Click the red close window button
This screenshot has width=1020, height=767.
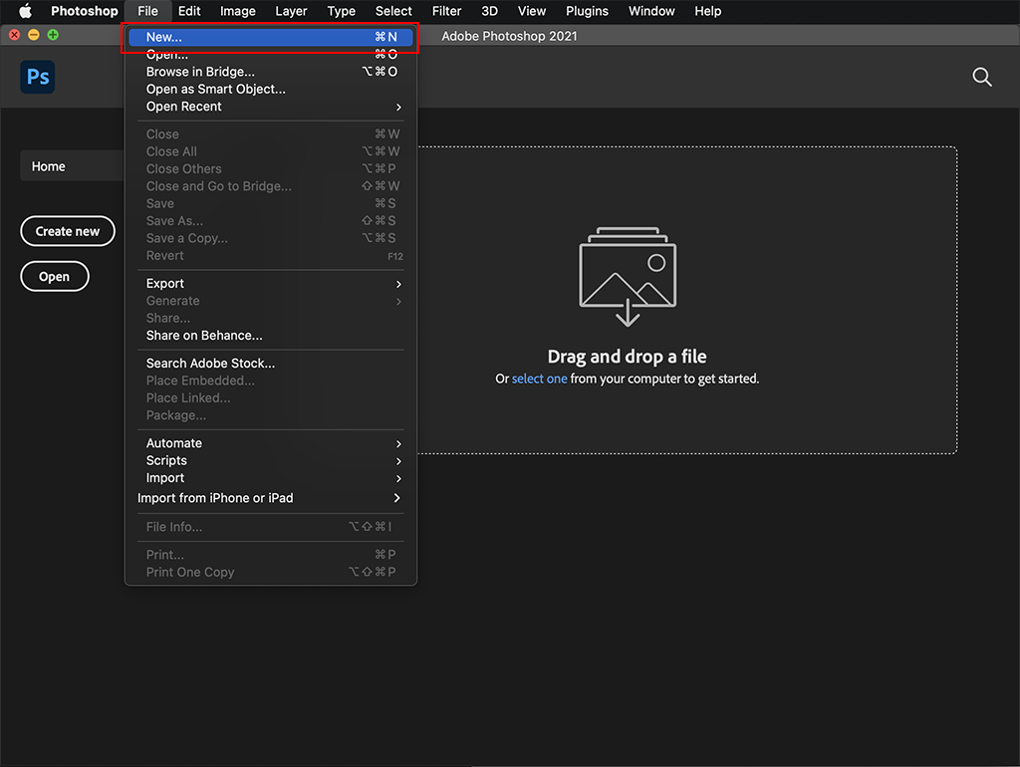point(14,35)
